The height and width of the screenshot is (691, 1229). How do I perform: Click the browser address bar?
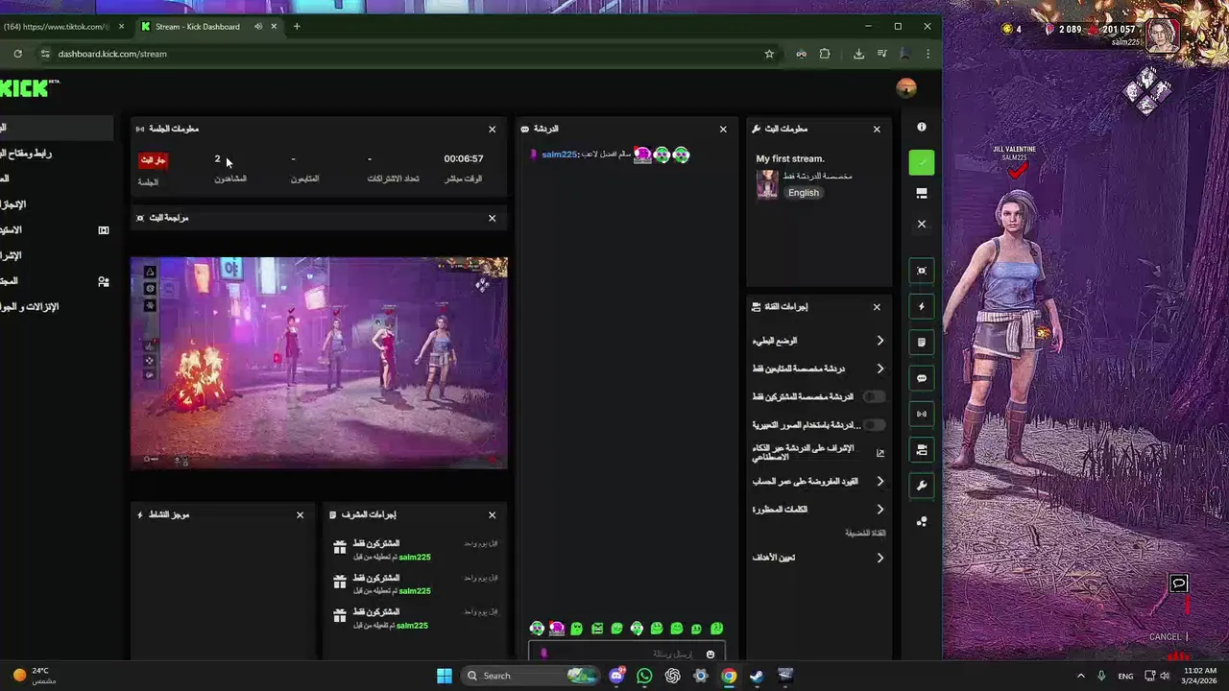coord(403,54)
